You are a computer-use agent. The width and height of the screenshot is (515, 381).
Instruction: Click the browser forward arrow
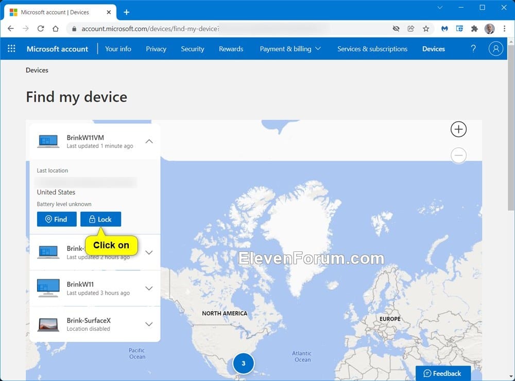click(26, 29)
